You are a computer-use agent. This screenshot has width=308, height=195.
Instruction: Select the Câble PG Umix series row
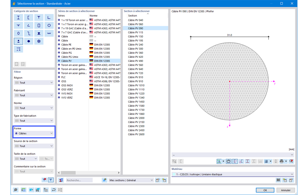pos(89,57)
